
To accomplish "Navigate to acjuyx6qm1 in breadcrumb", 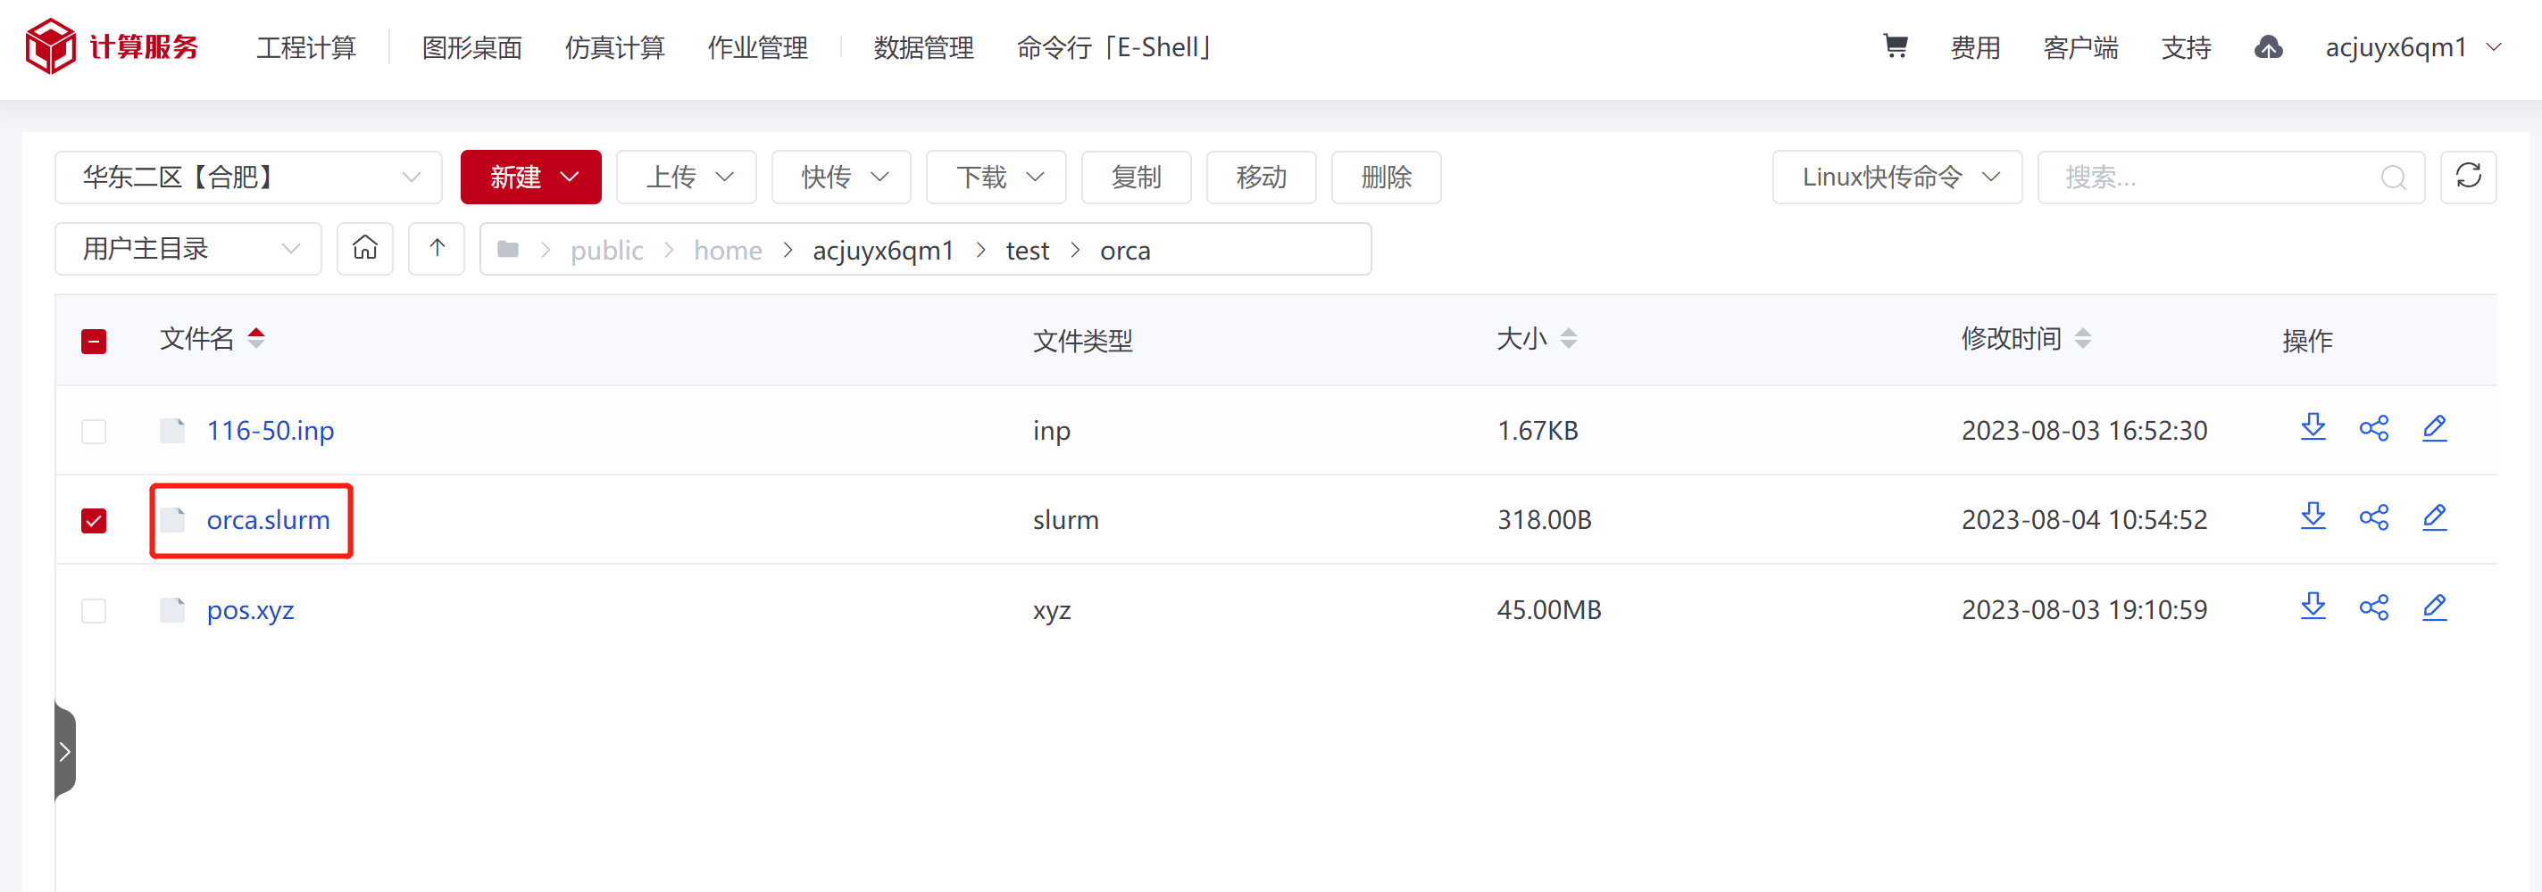I will coord(883,251).
